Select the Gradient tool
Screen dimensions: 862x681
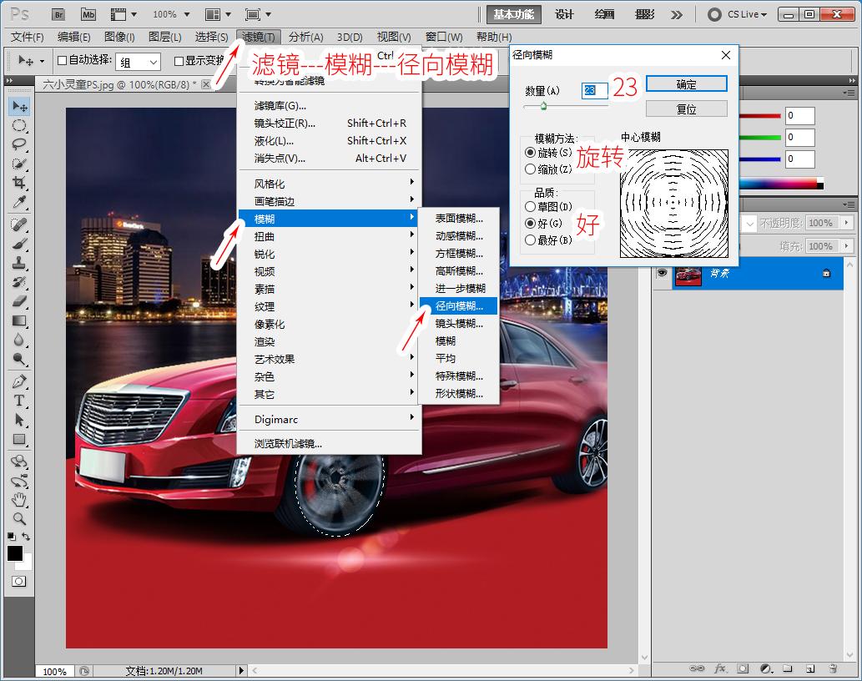(x=19, y=320)
